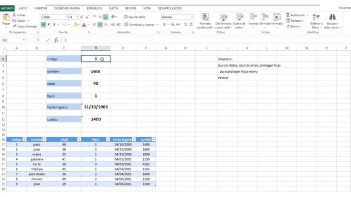
Task: Click the cell with sueldo 4583
Action: coord(146,164)
